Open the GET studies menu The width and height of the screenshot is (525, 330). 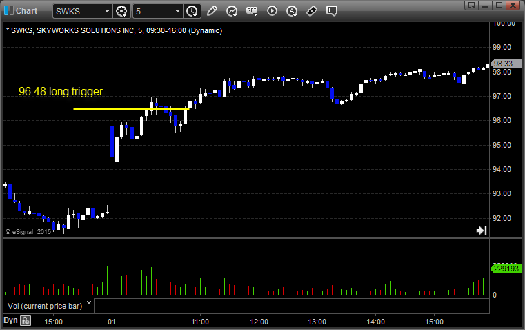coord(252,11)
